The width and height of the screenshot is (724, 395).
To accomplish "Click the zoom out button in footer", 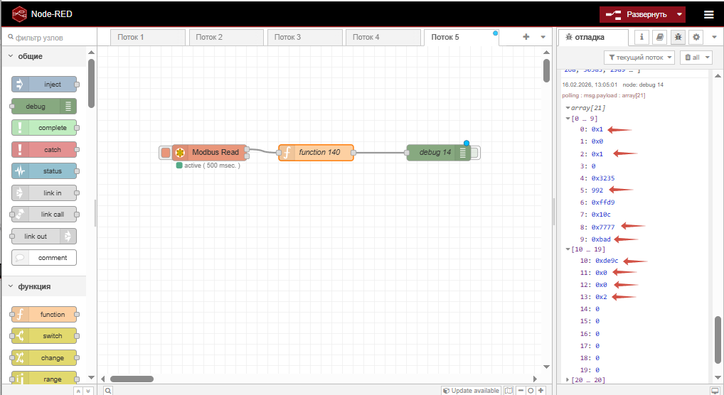I will click(x=521, y=390).
